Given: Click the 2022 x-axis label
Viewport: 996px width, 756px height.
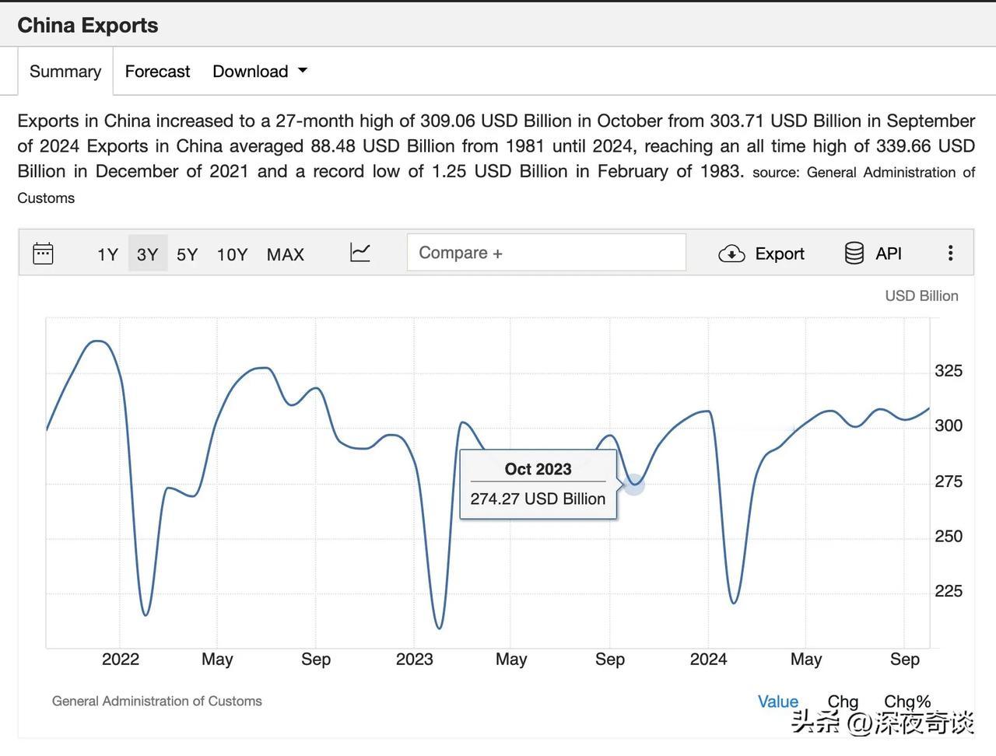Looking at the screenshot, I should point(121,660).
